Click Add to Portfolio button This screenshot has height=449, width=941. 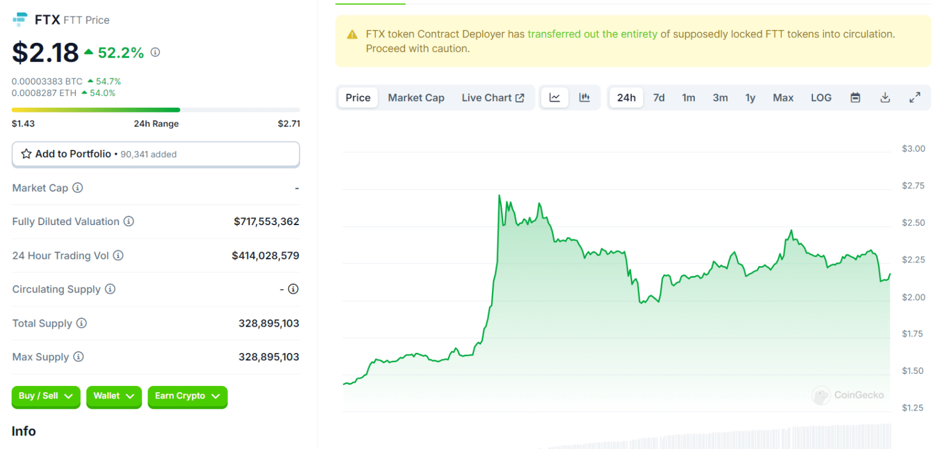[156, 154]
